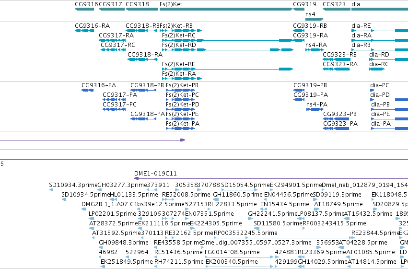
Task: Click transcript label Fs(2)Ket-RC
Action: (179, 35)
